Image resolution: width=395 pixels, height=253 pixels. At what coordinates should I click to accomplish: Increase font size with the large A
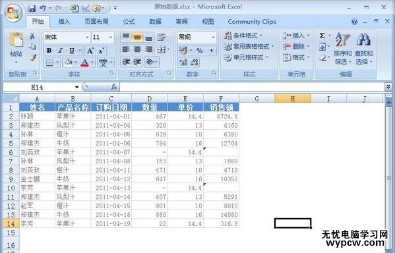tap(90, 51)
